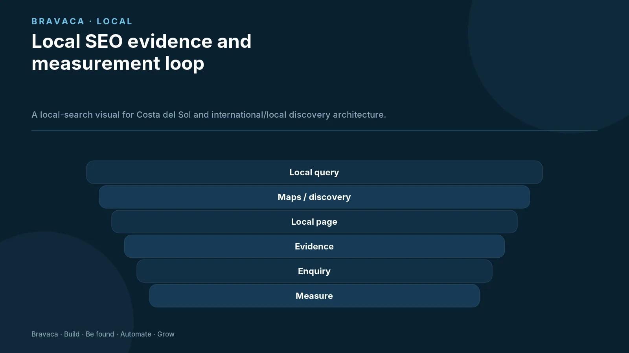This screenshot has width=629, height=353.
Task: Select the "Maps / discovery" funnel stage
Action: tap(314, 197)
